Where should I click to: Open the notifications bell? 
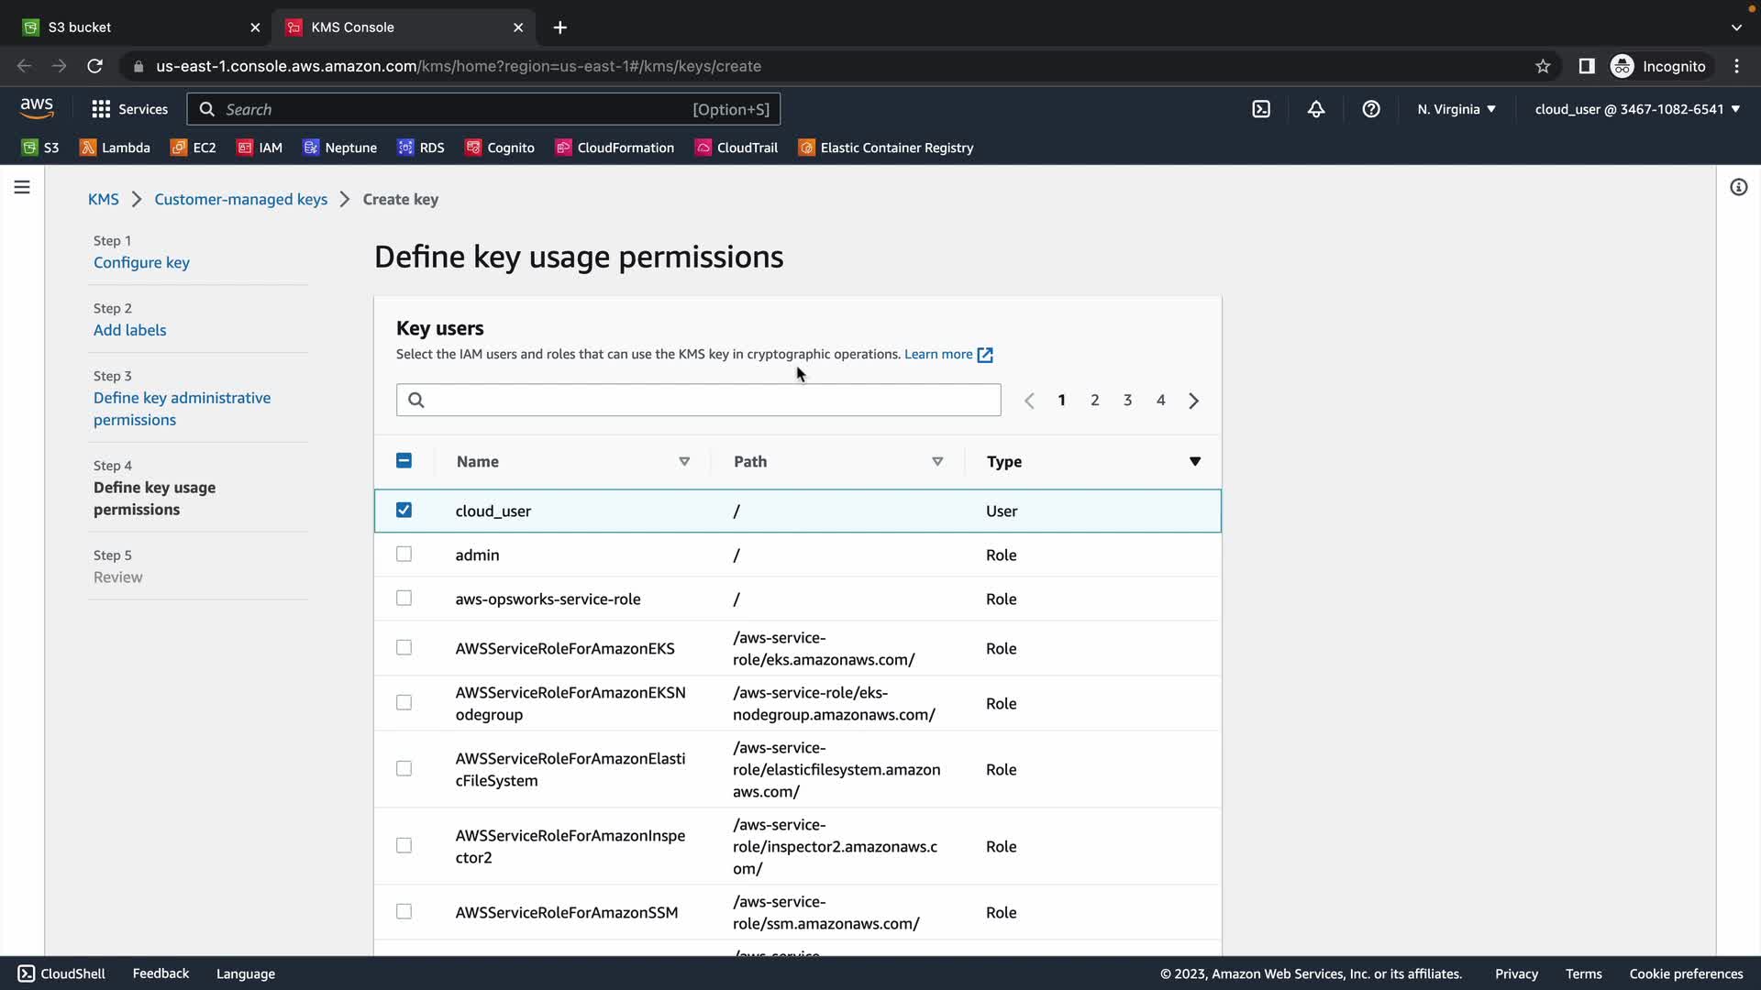coord(1316,109)
